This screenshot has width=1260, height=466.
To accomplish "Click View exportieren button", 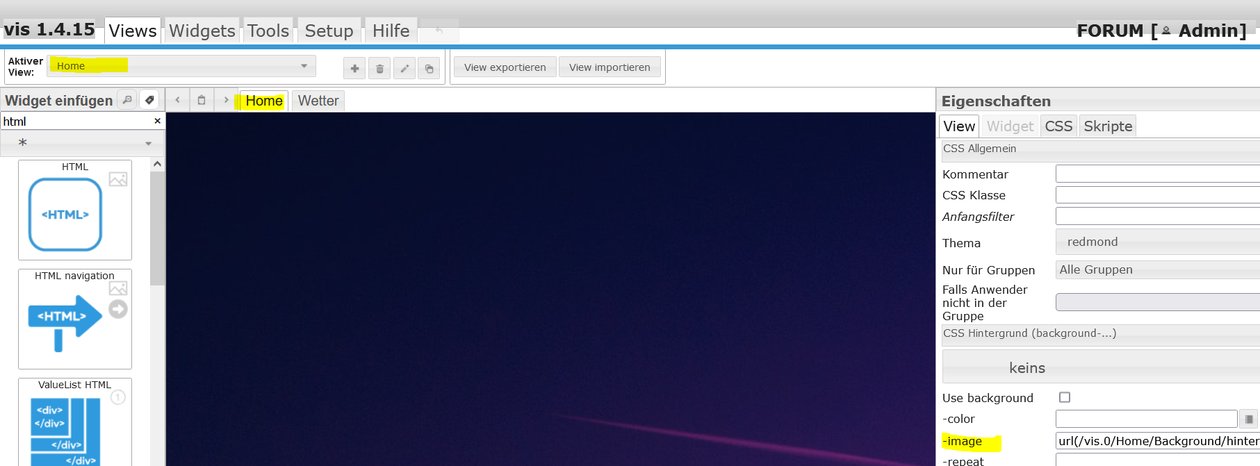I will 505,67.
